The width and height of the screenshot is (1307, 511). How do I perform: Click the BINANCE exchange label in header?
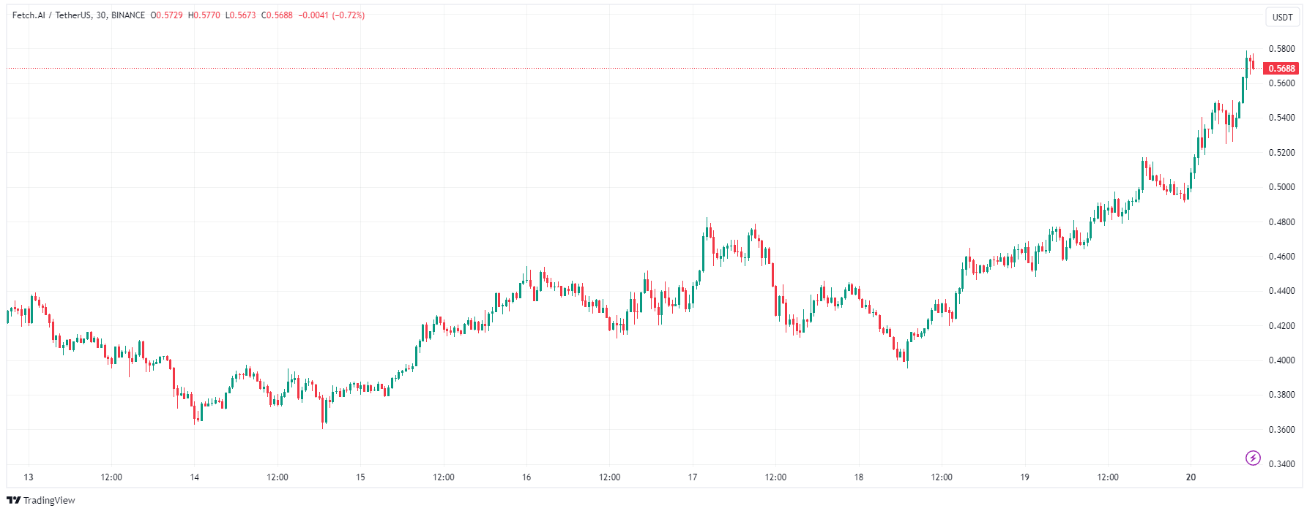point(128,15)
